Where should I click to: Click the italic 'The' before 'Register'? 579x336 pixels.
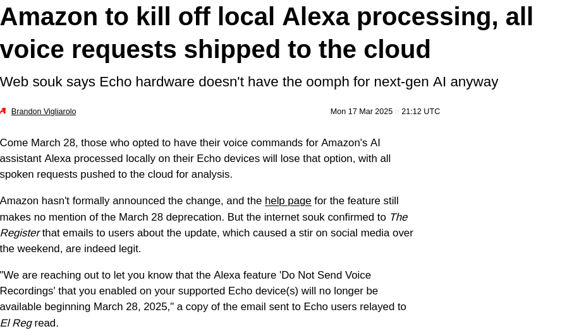click(399, 217)
